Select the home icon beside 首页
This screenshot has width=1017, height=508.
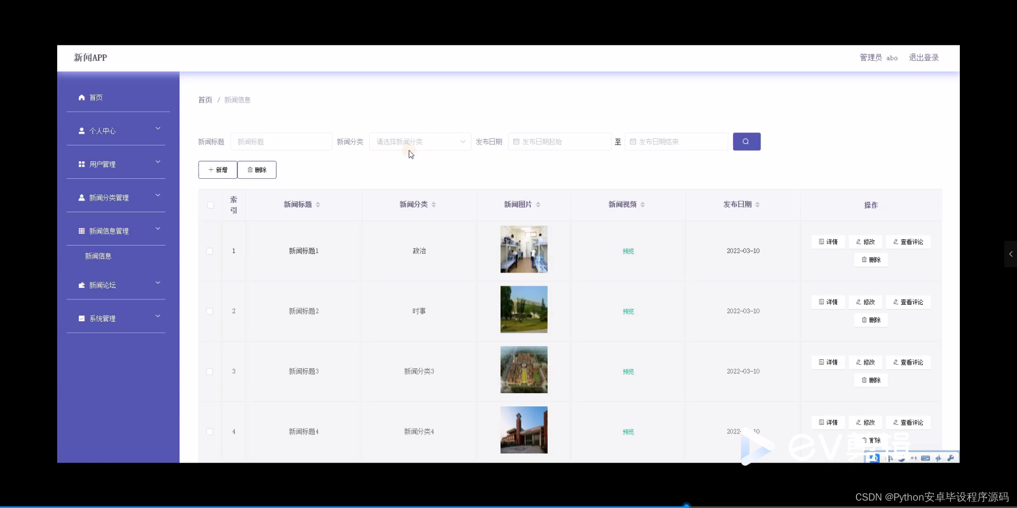[x=81, y=97]
